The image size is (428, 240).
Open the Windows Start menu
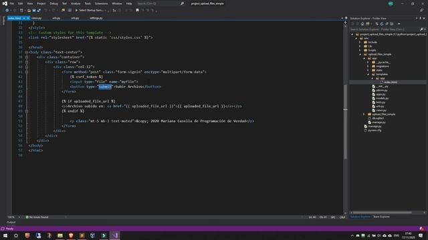pyautogui.click(x=5, y=235)
